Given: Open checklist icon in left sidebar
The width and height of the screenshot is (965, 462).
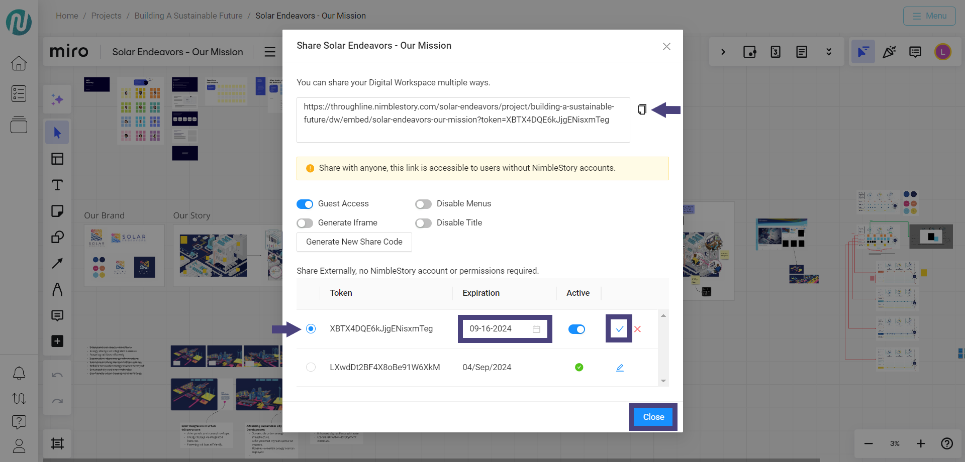Looking at the screenshot, I should coord(19,93).
